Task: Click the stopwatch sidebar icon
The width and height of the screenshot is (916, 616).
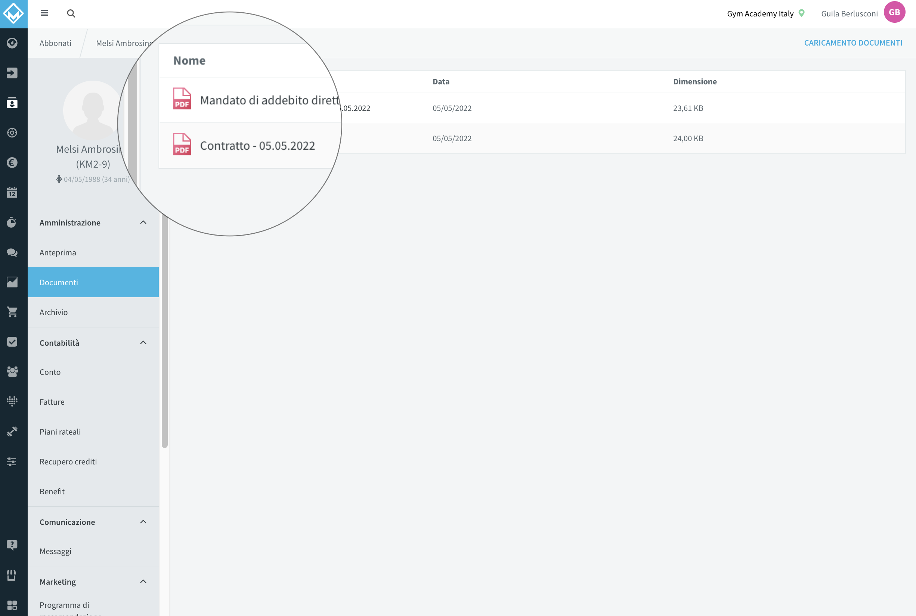Action: point(12,223)
